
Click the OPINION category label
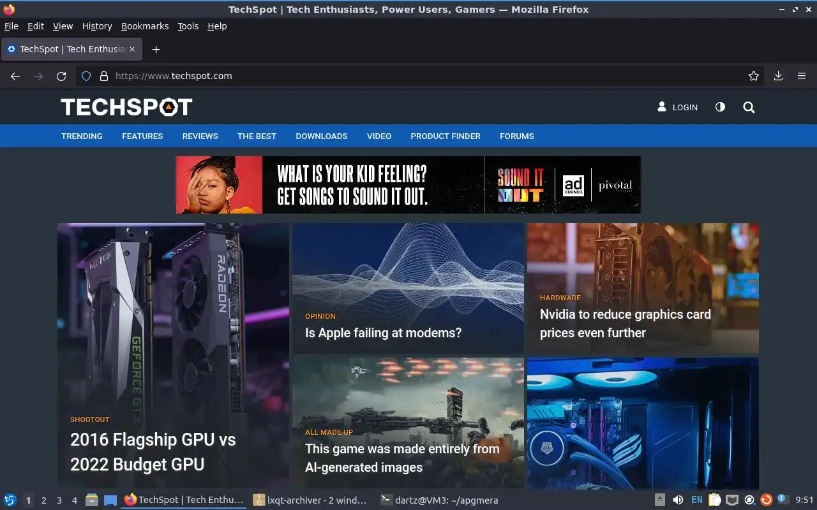tap(320, 316)
